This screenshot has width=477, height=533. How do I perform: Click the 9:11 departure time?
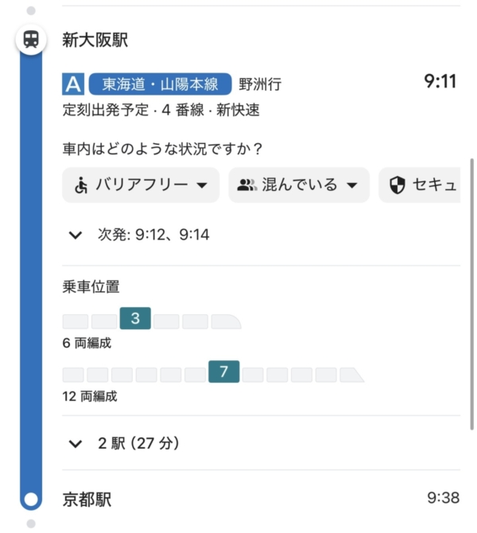(440, 81)
